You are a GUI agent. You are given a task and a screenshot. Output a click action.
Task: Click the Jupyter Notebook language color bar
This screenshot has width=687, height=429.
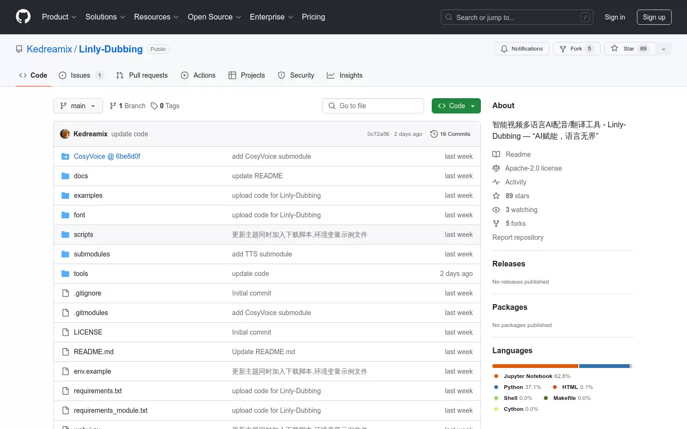click(534, 366)
